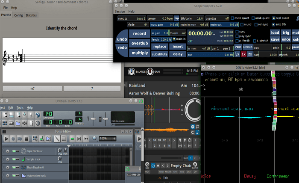Disable the repl quant checkbox
Viewport: 299px width, 183px height.
[x=274, y=18]
